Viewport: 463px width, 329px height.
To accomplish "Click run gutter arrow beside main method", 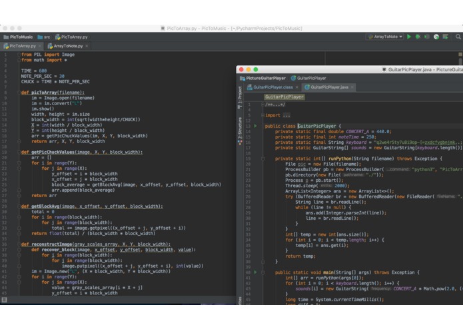I will [255, 272].
